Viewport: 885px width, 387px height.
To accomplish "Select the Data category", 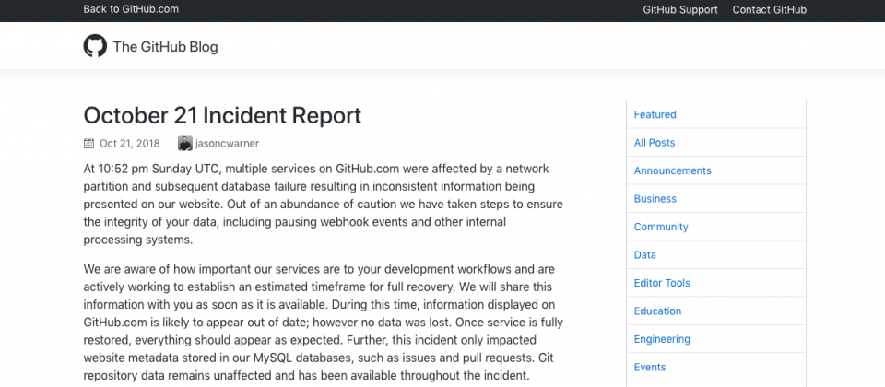I will (716, 255).
